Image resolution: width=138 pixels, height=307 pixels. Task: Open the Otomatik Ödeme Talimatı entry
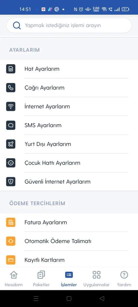point(69,241)
